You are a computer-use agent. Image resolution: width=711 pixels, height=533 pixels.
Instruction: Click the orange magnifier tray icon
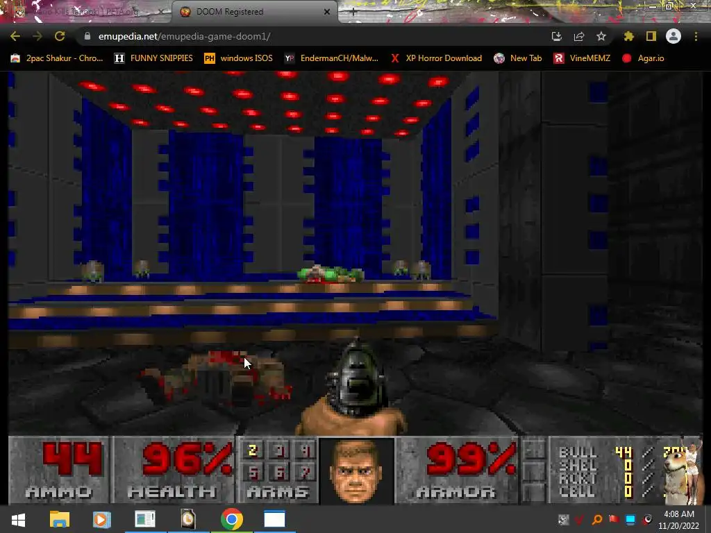597,519
